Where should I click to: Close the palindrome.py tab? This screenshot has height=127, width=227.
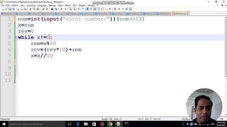188,14
